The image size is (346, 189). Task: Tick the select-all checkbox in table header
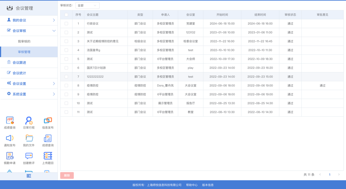pos(66,15)
